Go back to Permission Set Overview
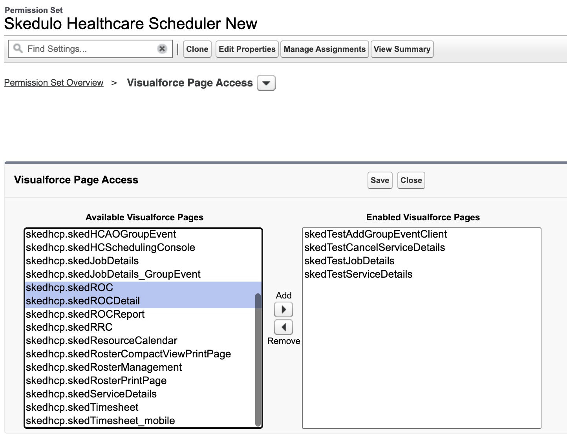Screen dimensions: 567x443 click(x=54, y=83)
